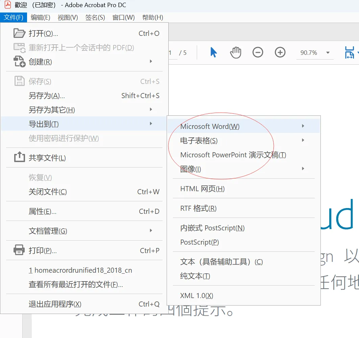The image size is (359, 338).
Task: Choose 另存为(A)... menu entry
Action: (84, 95)
